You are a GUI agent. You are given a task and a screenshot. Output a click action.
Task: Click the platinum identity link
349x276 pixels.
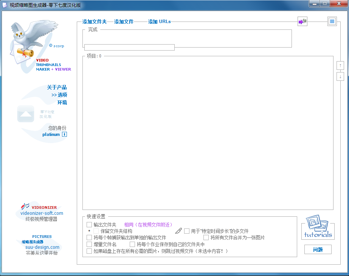51,134
